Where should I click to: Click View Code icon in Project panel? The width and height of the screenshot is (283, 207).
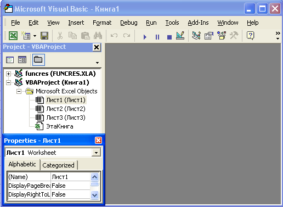tap(10, 60)
